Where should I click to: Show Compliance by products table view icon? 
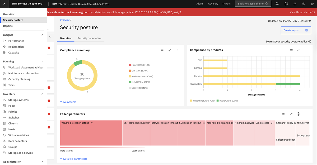(291, 50)
